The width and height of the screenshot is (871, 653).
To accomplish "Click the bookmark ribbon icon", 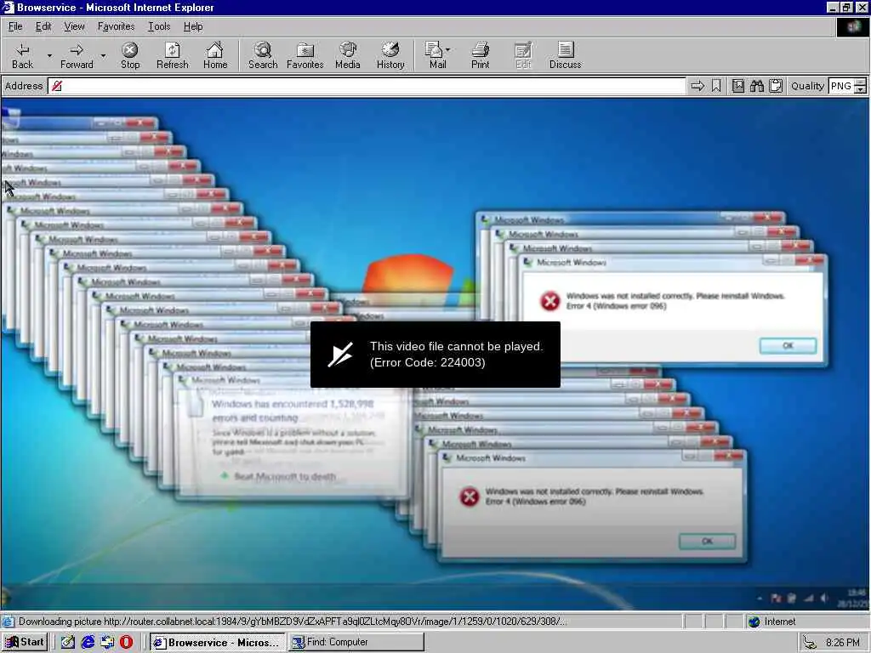I will pyautogui.click(x=716, y=86).
